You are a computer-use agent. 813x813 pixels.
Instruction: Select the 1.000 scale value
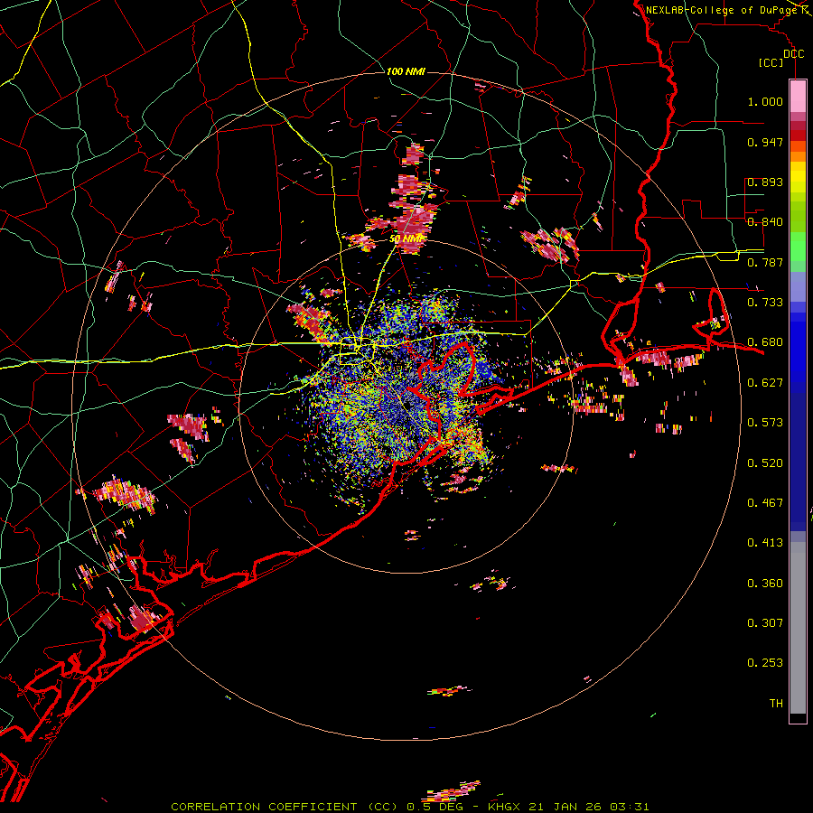tap(765, 101)
